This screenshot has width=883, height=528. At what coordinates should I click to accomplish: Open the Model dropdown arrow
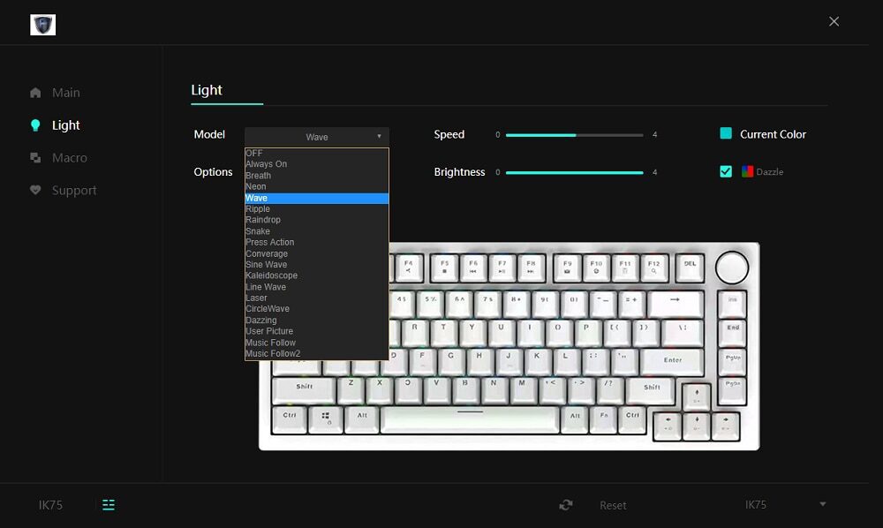pos(380,137)
